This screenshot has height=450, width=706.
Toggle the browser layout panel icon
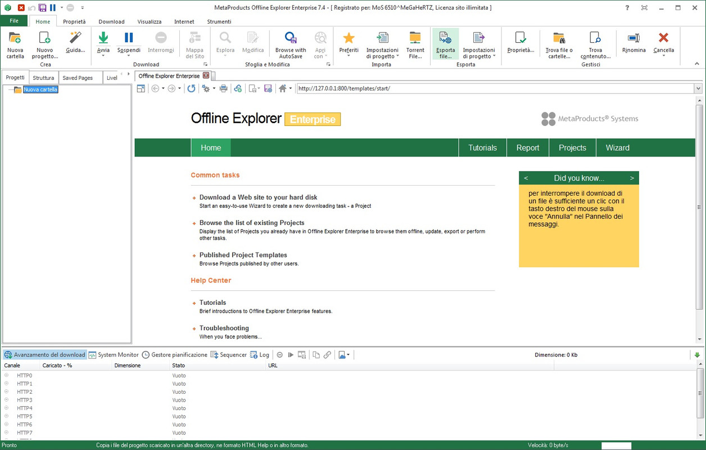click(141, 88)
